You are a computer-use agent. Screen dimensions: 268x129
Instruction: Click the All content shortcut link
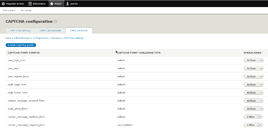(26, 10)
